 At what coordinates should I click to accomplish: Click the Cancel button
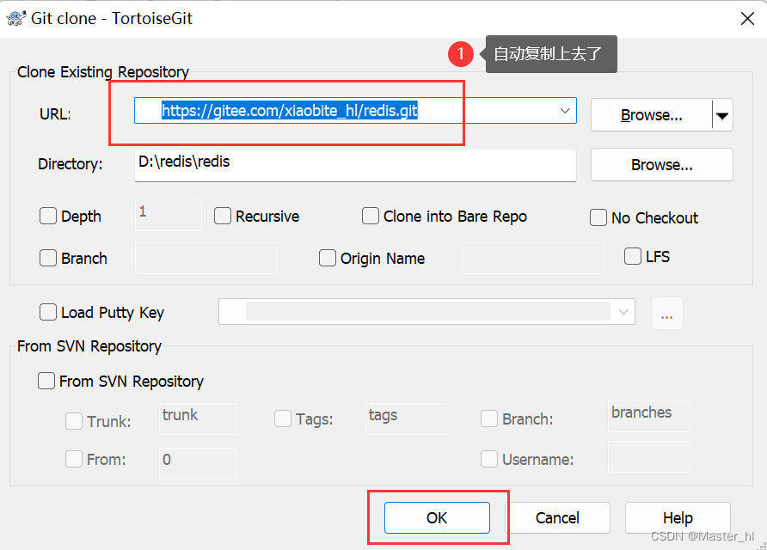click(x=557, y=517)
